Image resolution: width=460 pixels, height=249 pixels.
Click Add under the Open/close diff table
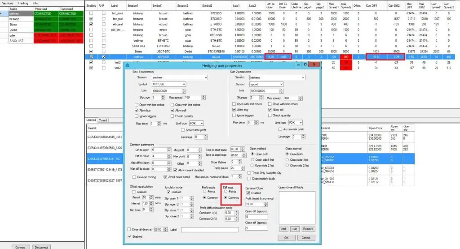(283, 229)
